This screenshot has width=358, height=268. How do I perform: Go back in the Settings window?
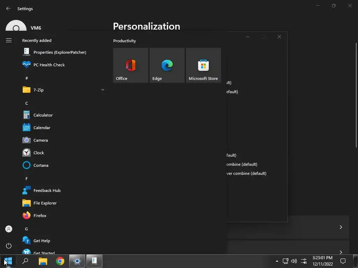tap(8, 8)
